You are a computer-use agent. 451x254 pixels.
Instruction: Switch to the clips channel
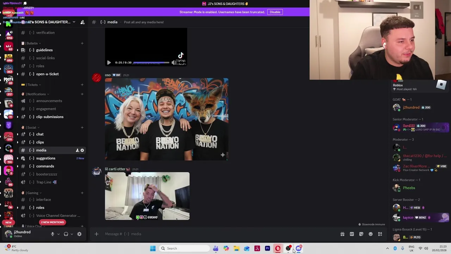[52, 143]
